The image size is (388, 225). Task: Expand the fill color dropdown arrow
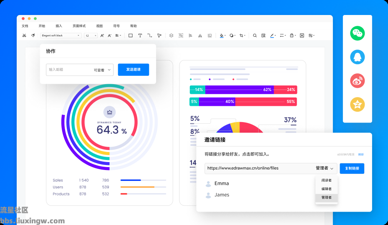(x=225, y=36)
